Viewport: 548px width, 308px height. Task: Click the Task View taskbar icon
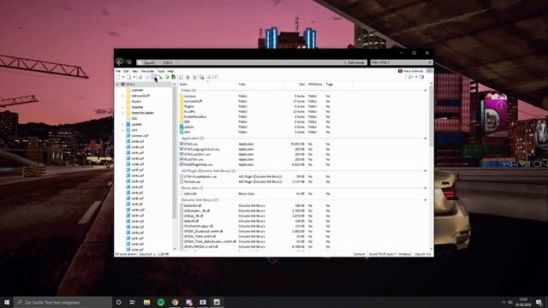click(133, 302)
